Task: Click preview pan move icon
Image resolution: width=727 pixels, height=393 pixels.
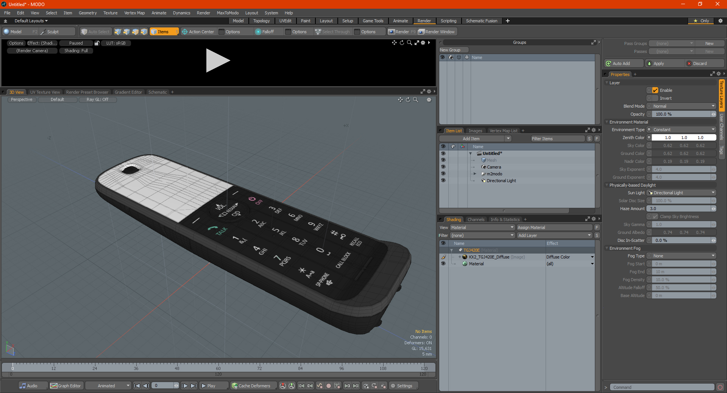Action: pyautogui.click(x=394, y=43)
